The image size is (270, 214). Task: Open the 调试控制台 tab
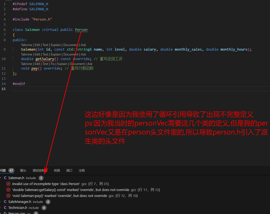[x=40, y=170]
